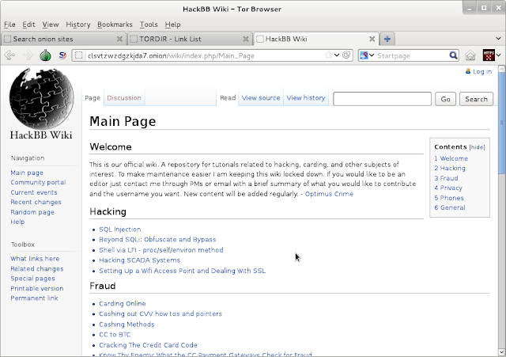The width and height of the screenshot is (506, 357).
Task: Click the Go button
Action: pyautogui.click(x=445, y=99)
